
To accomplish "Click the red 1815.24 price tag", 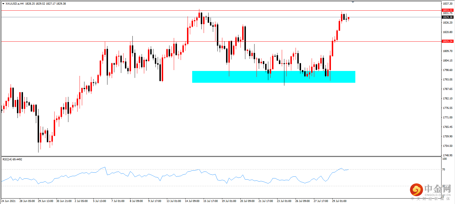I will click(x=448, y=41).
